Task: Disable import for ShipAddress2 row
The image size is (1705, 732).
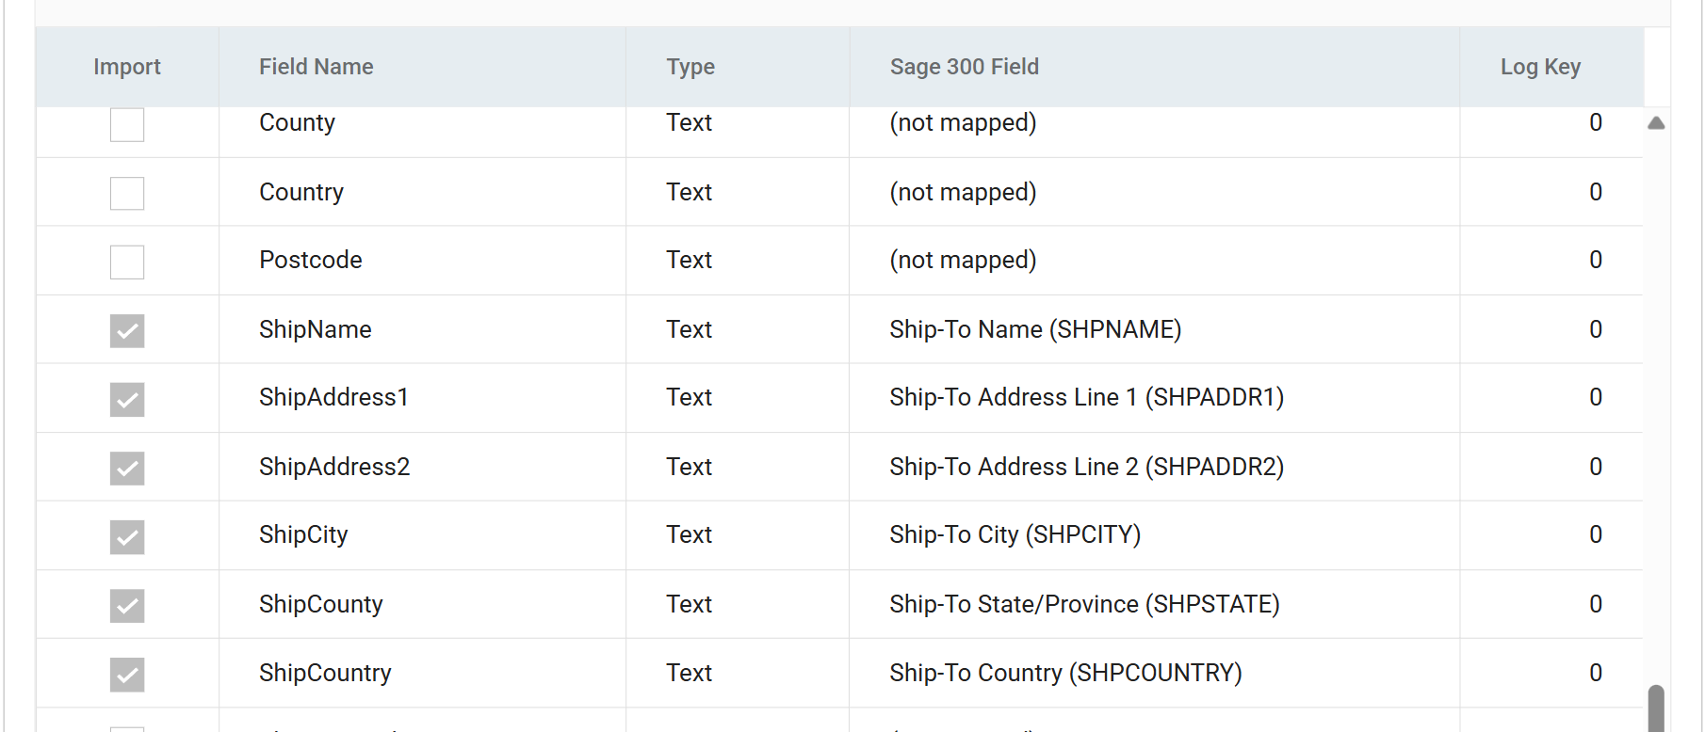Action: pyautogui.click(x=127, y=468)
